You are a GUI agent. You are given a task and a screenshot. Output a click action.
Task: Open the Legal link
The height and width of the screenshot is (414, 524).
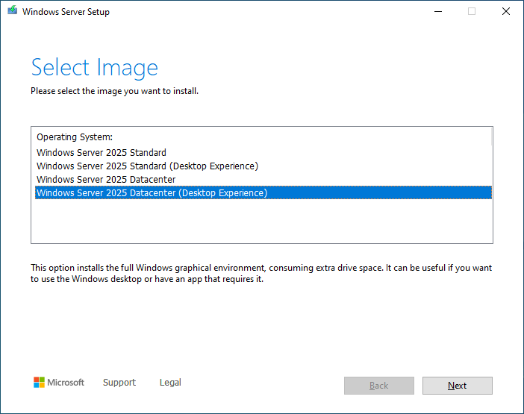click(170, 382)
